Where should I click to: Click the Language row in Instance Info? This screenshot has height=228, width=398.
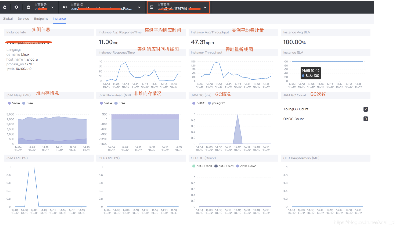[14, 50]
